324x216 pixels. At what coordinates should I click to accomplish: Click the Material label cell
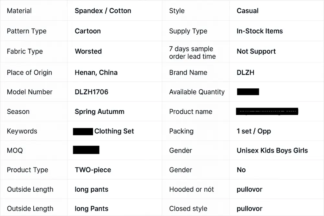click(19, 11)
